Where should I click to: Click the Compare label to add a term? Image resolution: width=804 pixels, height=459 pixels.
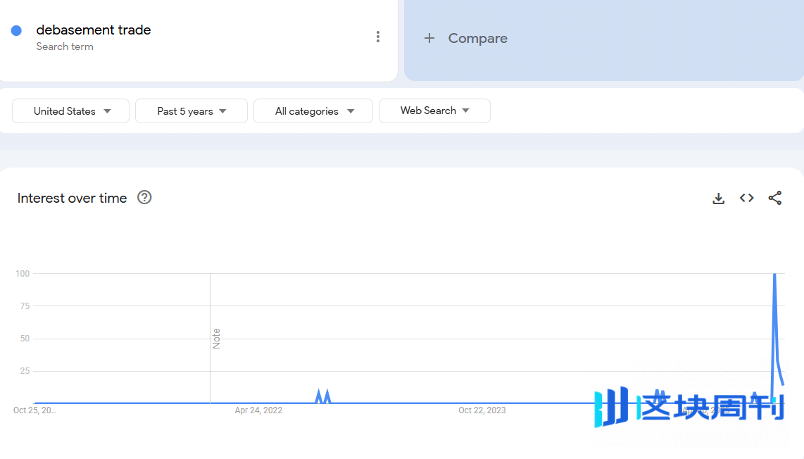click(x=477, y=39)
